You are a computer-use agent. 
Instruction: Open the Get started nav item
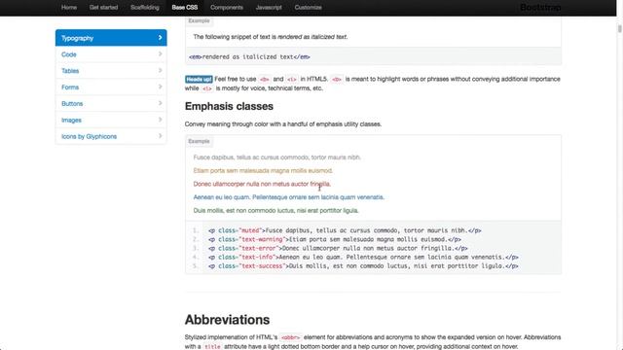(x=103, y=7)
